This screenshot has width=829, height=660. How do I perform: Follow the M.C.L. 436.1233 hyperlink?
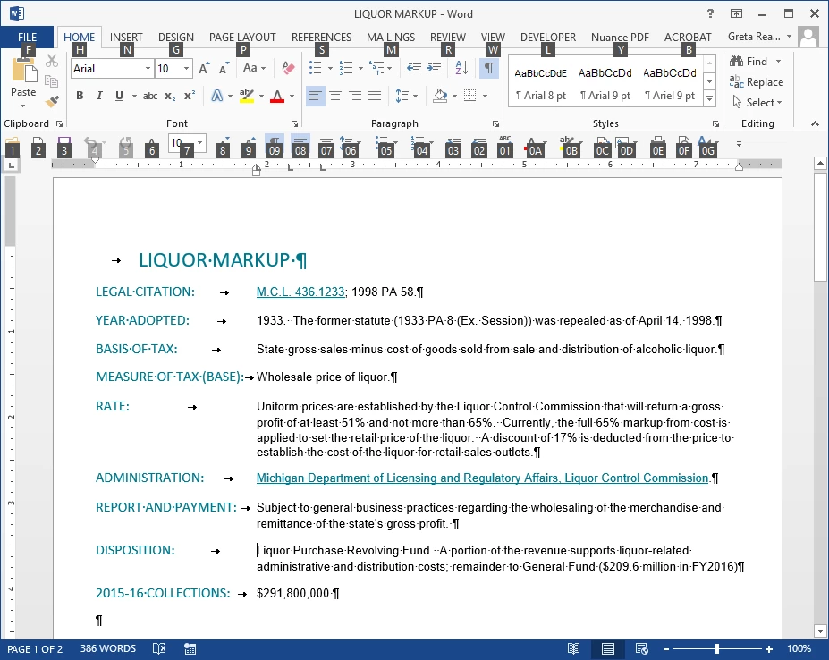[300, 292]
